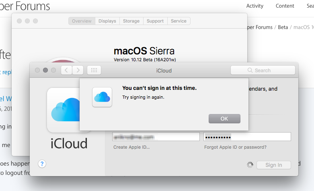Go back in System Preferences
Image resolution: width=314 pixels, height=191 pixels.
pyautogui.click(x=66, y=70)
